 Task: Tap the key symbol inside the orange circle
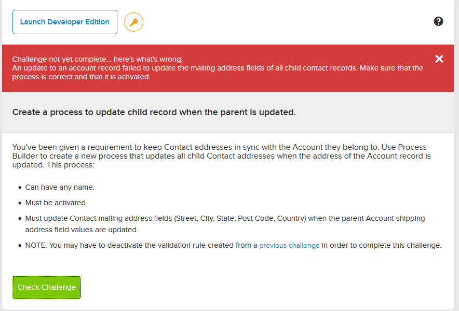pyautogui.click(x=133, y=22)
